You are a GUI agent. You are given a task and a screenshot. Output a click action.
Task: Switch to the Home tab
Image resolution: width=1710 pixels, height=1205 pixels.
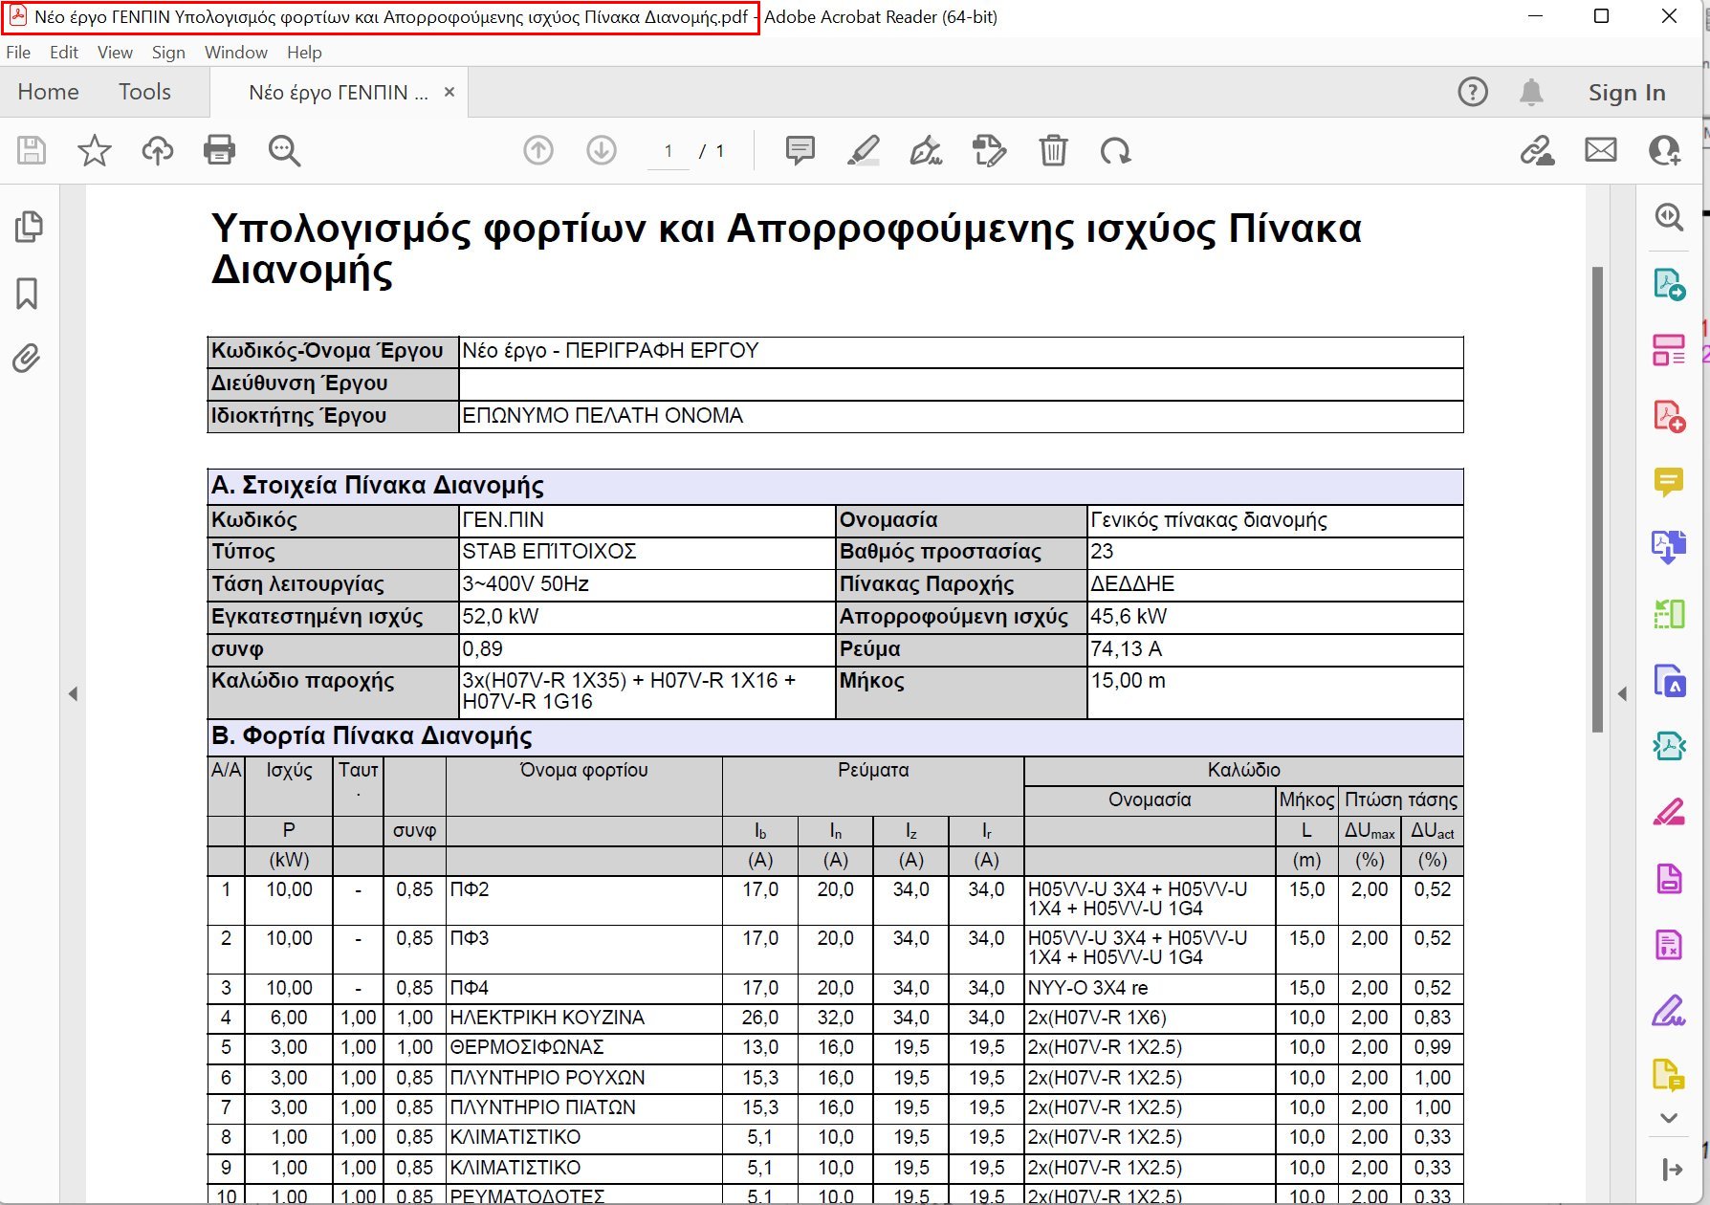(x=49, y=92)
